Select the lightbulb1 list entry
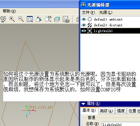This screenshot has height=126, width=140. pyautogui.click(x=110, y=31)
